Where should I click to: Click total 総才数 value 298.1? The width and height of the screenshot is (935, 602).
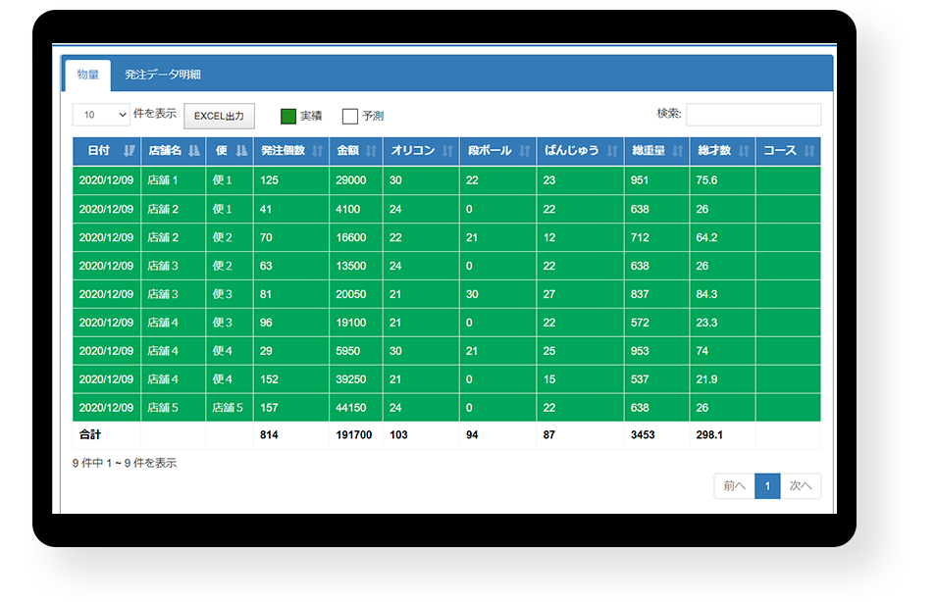coord(709,435)
